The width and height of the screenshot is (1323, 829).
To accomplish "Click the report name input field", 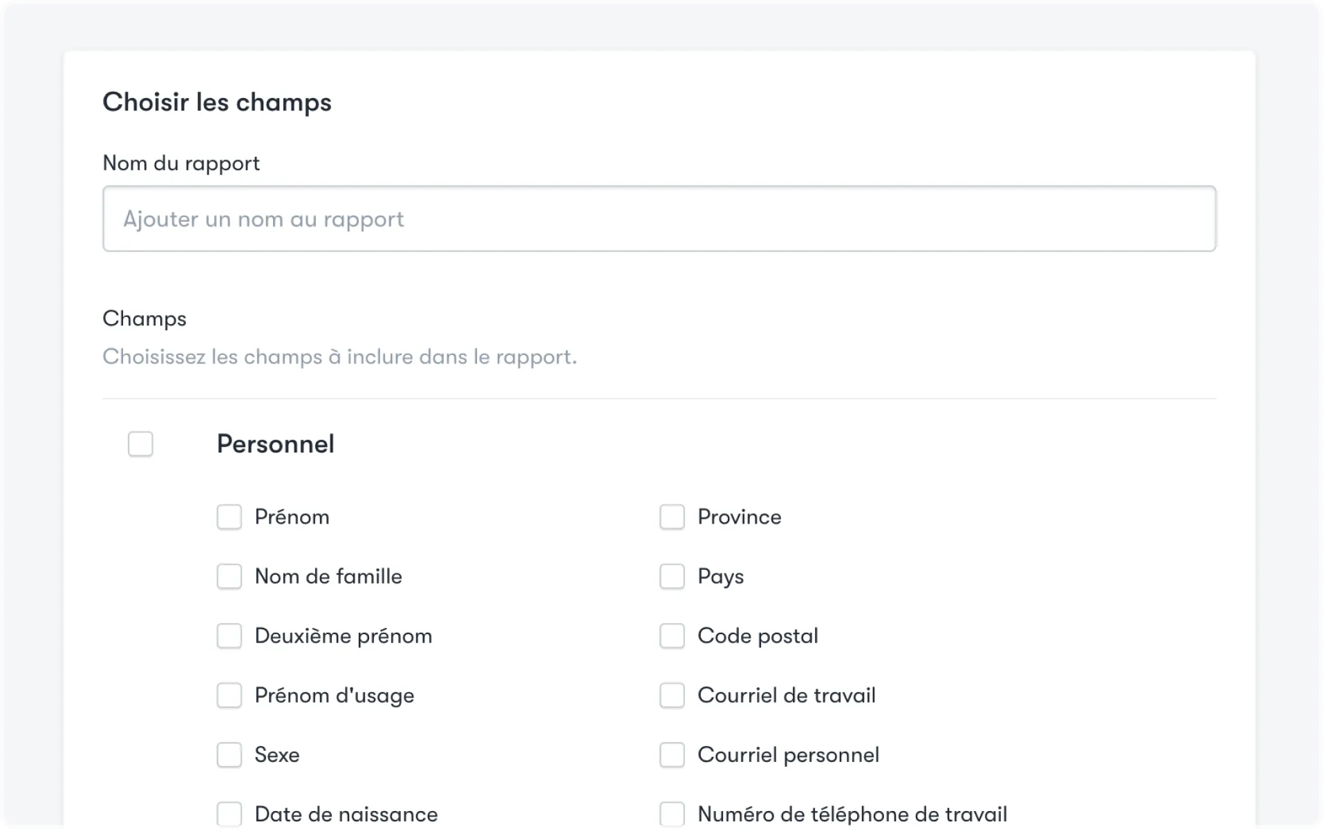I will [x=659, y=218].
